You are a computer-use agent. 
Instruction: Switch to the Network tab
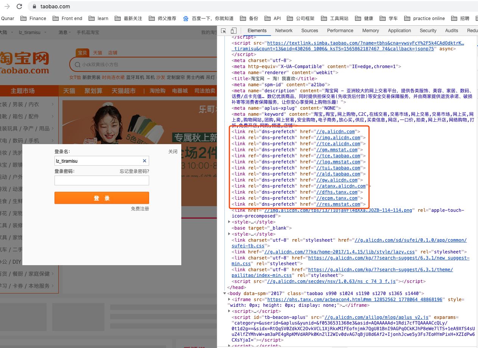point(284,31)
